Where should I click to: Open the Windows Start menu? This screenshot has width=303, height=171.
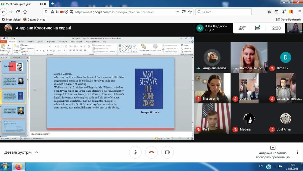point(5,167)
